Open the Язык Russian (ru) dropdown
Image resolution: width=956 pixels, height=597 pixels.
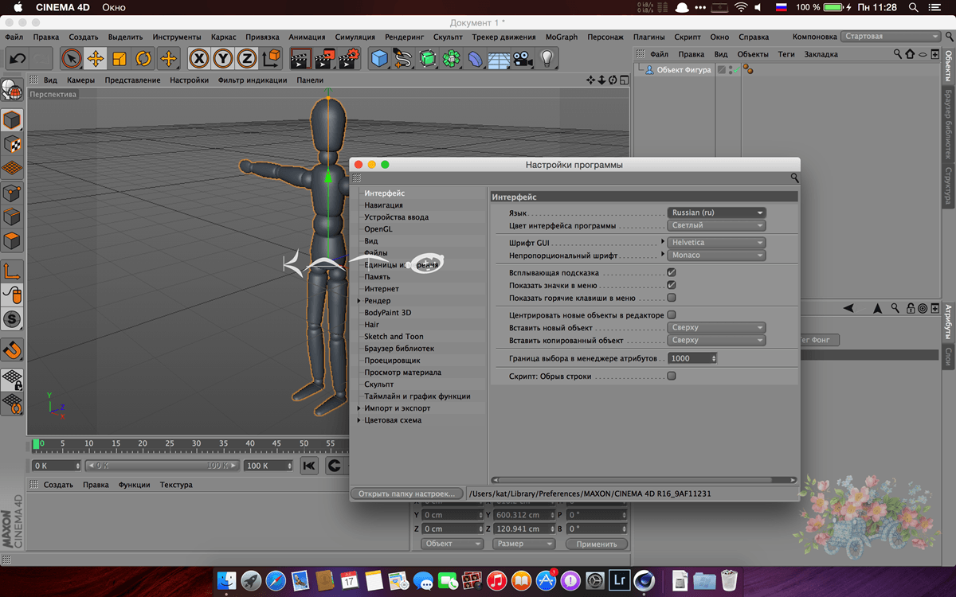click(x=717, y=213)
